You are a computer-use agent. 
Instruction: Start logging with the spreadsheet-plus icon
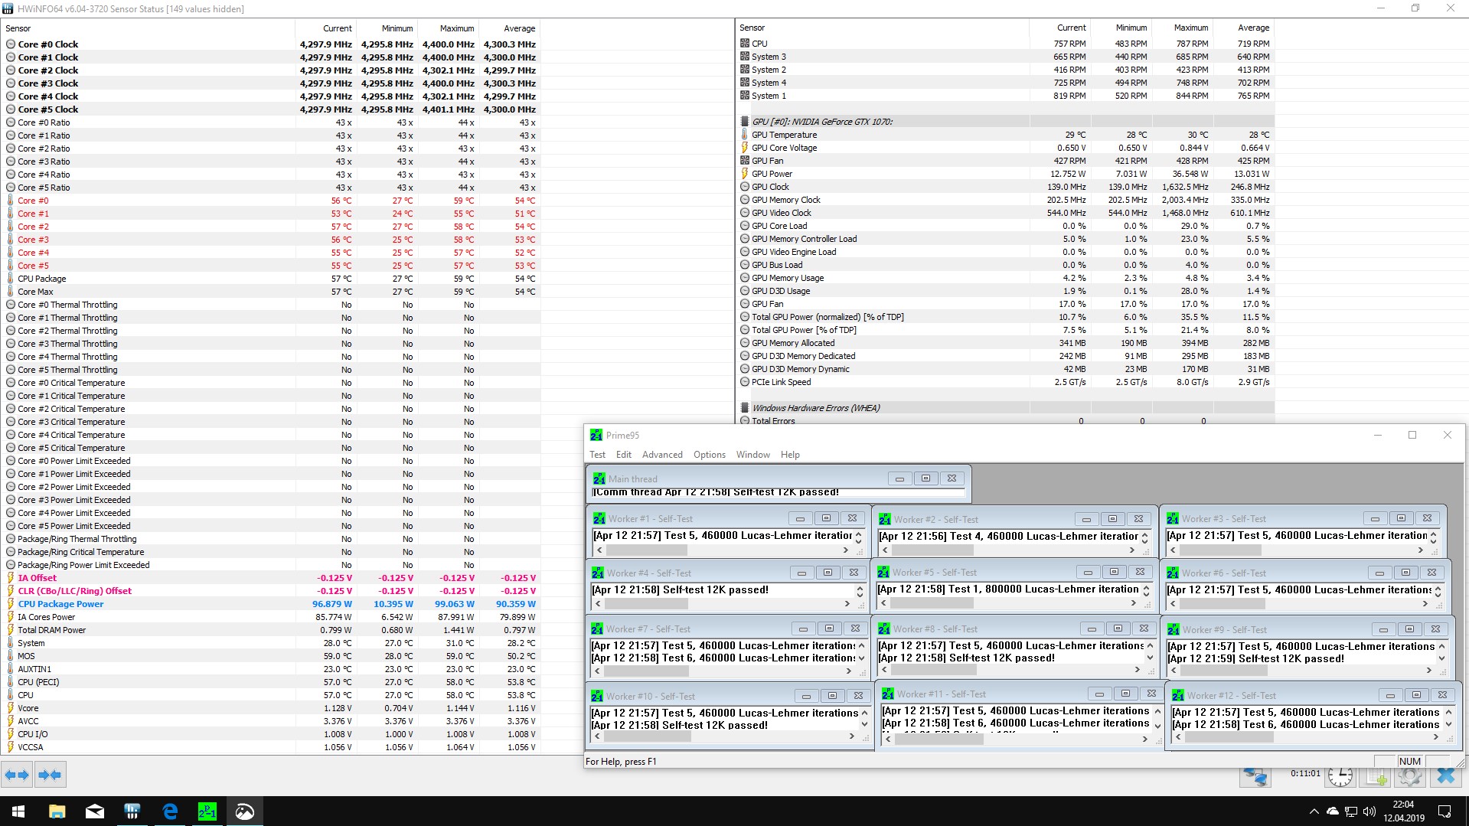tap(1377, 776)
